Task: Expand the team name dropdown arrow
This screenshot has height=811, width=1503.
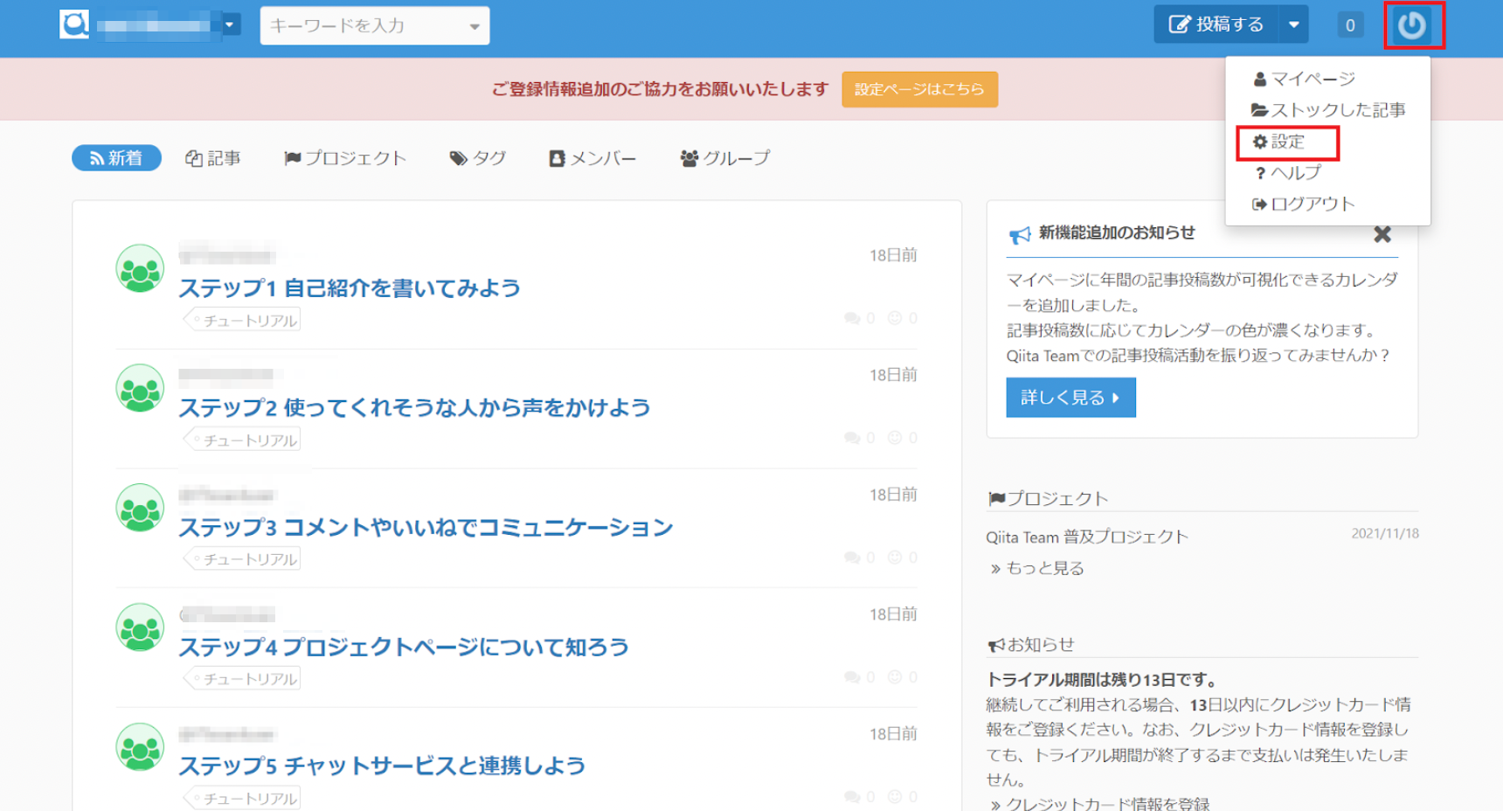Action: click(x=230, y=24)
